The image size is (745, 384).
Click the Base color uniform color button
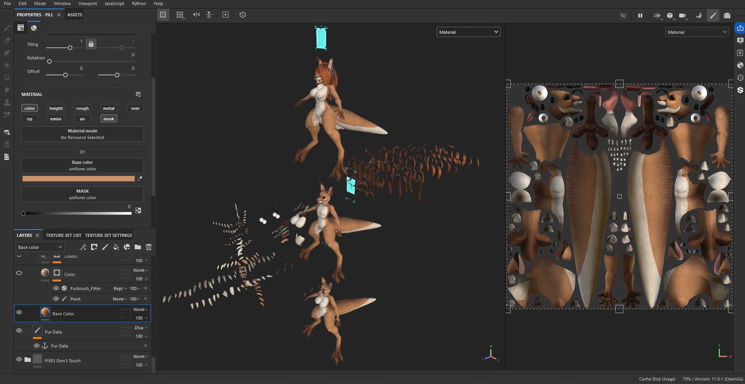pos(82,166)
